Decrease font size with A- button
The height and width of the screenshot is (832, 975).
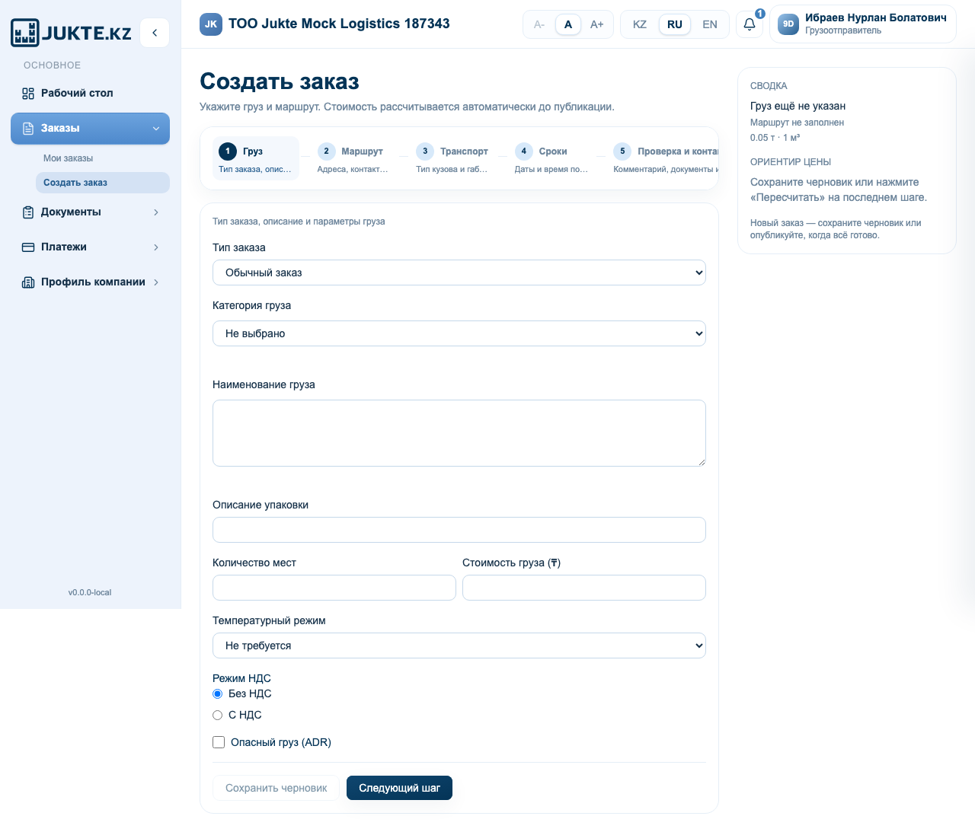coord(539,24)
